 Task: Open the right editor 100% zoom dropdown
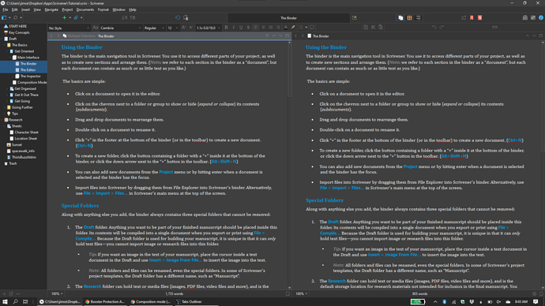click(302, 294)
